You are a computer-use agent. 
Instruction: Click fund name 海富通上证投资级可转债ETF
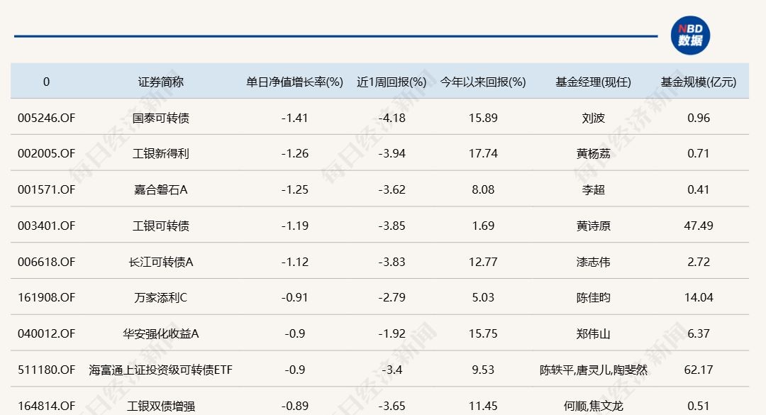pos(161,370)
